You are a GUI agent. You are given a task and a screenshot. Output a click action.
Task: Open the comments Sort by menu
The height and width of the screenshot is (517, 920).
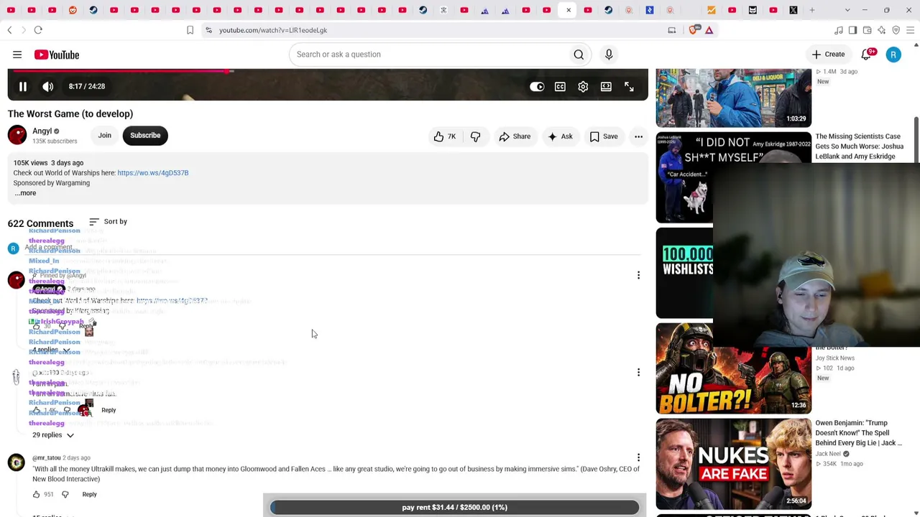[x=108, y=222]
